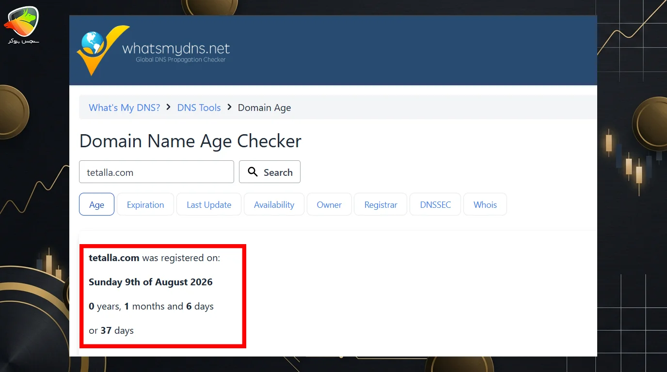Switch to the Expiration tab
Screen dimensions: 667x372
click(145, 204)
